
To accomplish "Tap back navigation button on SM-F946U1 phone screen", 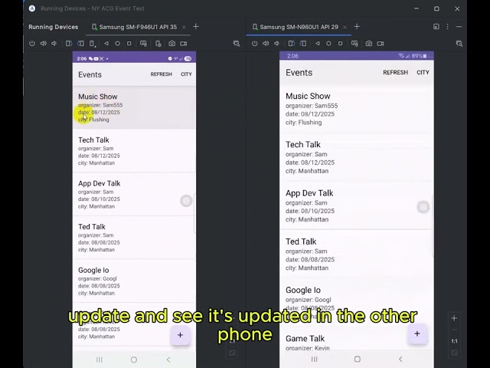I will click(x=168, y=360).
